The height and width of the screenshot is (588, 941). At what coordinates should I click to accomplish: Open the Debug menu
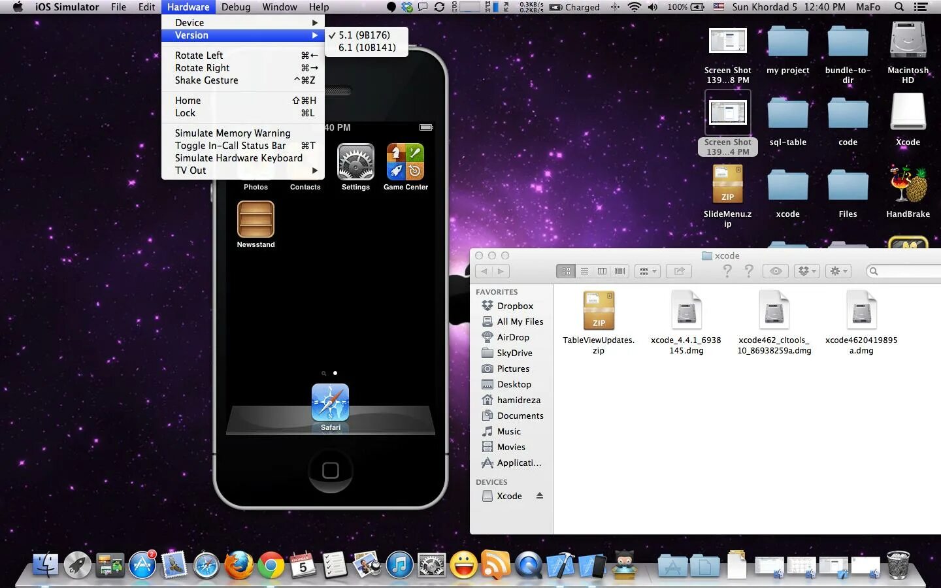coord(236,7)
